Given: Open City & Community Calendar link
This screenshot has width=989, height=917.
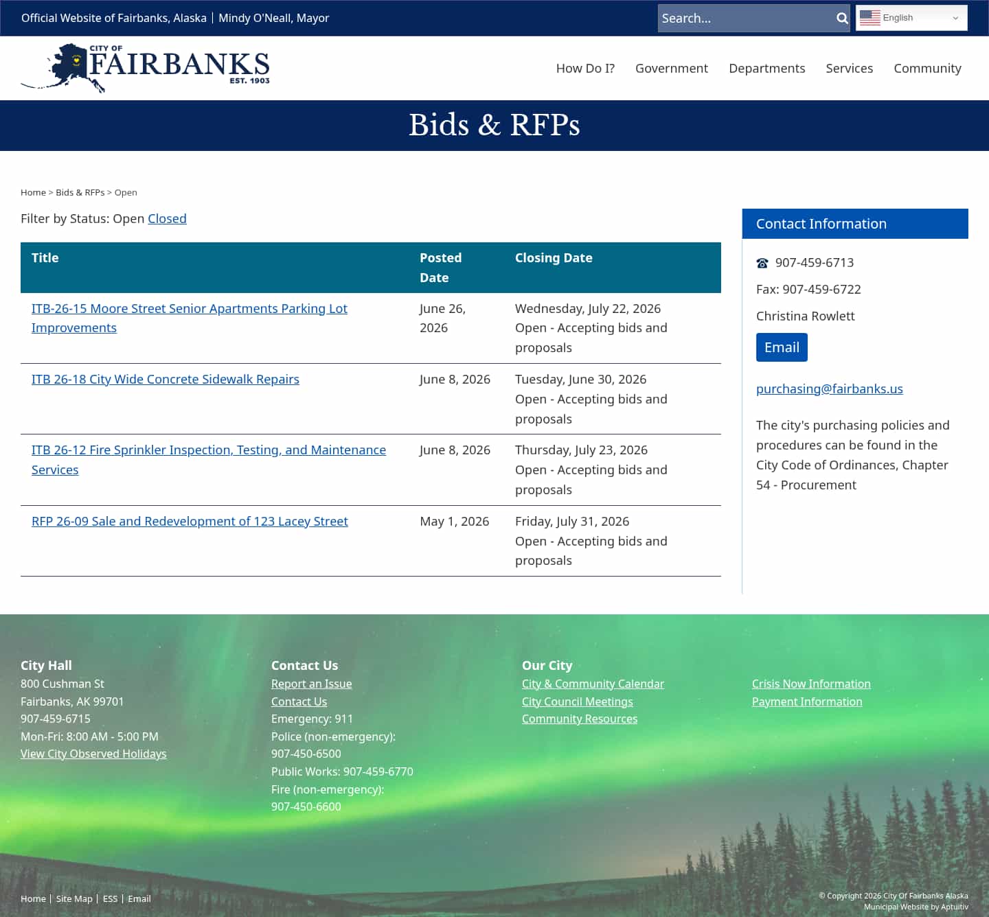Looking at the screenshot, I should click(593, 684).
